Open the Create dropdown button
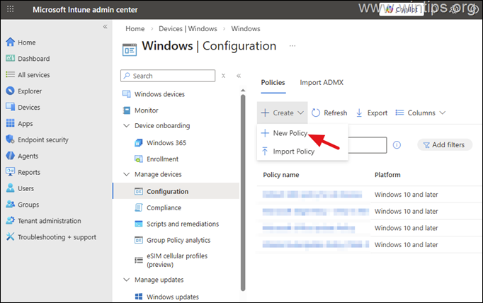 tap(282, 113)
